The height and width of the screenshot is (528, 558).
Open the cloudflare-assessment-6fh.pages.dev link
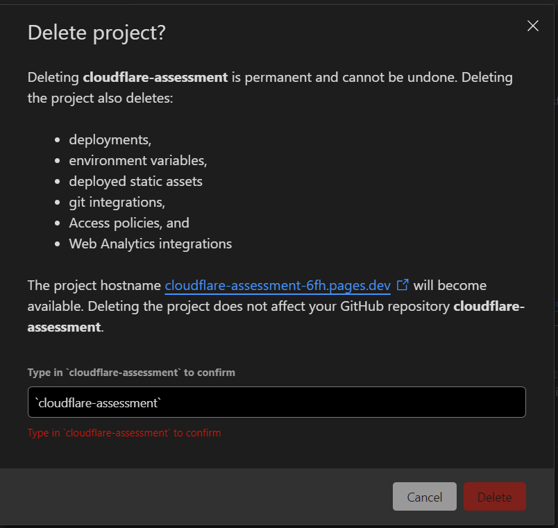click(x=278, y=286)
